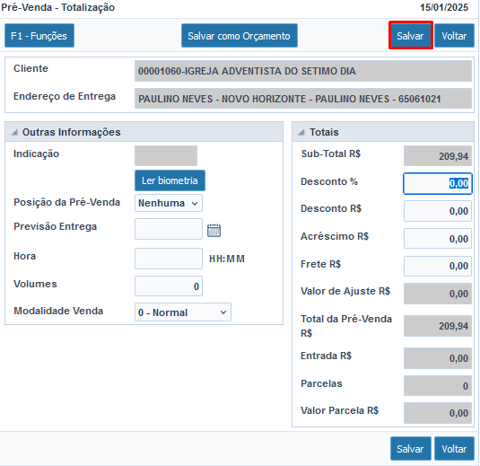The image size is (480, 466).
Task: Open the Previsão Entrega calendar icon
Action: 214,231
